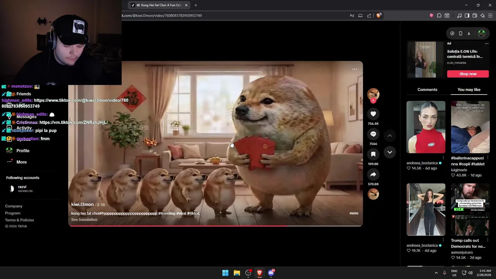Follow kiwi.l3mon with the red plus badge
496x279 pixels.
click(373, 101)
